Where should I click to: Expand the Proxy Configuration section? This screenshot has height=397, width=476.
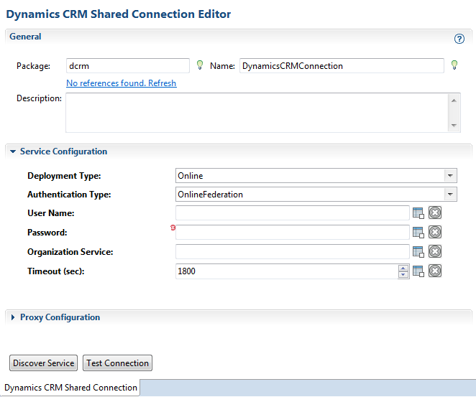(13, 317)
